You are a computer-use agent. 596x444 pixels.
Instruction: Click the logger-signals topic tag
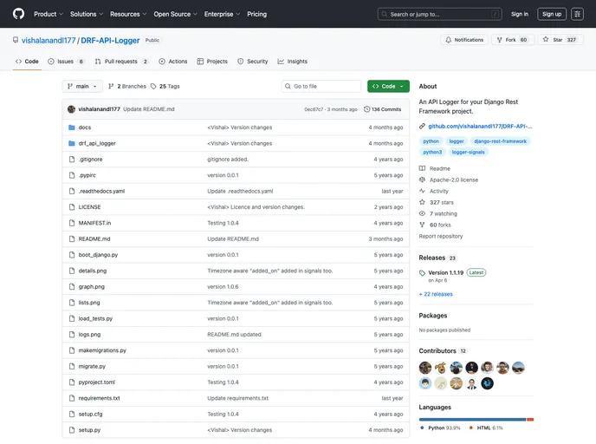(x=469, y=152)
